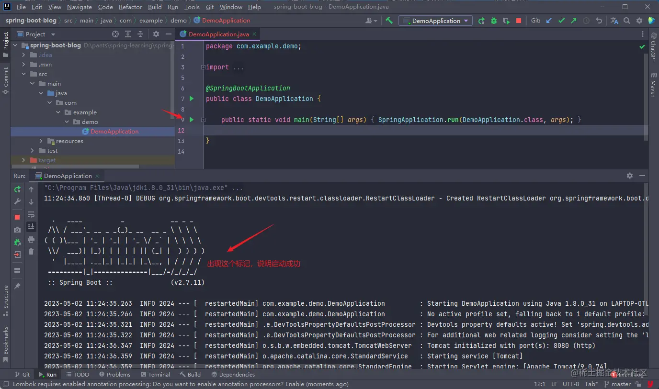The image size is (659, 389).
Task: Clear the console with trash icon
Action: click(x=31, y=252)
